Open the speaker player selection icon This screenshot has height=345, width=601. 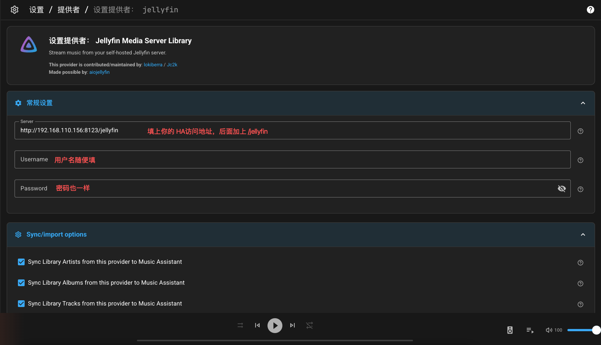pyautogui.click(x=510, y=330)
